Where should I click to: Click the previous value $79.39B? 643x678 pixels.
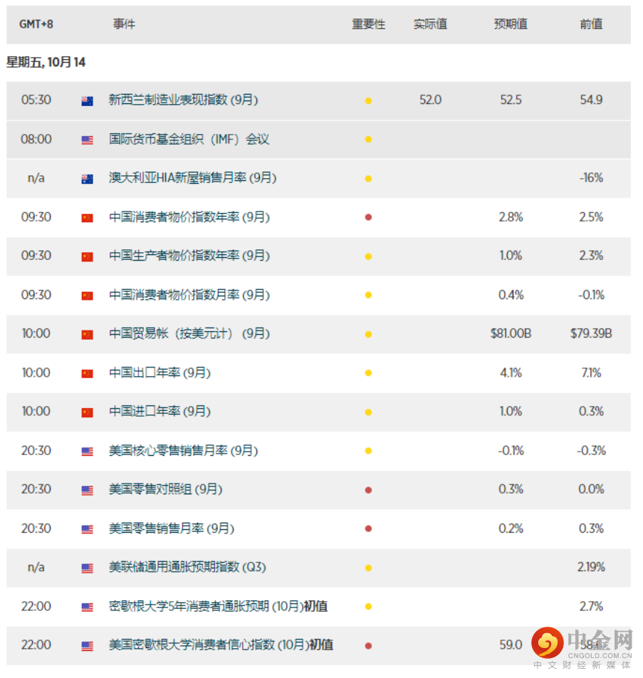pos(591,333)
